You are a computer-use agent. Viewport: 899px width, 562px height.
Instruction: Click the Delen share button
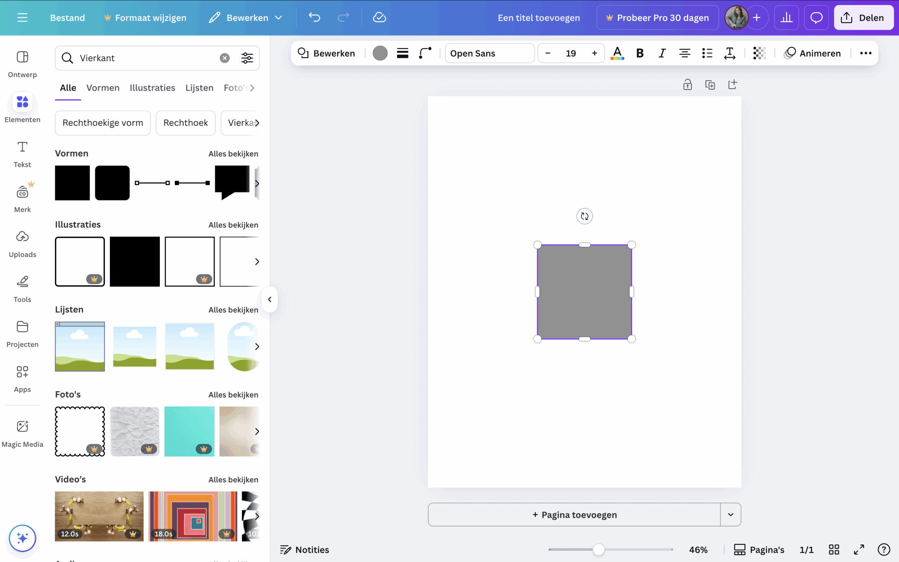point(863,18)
